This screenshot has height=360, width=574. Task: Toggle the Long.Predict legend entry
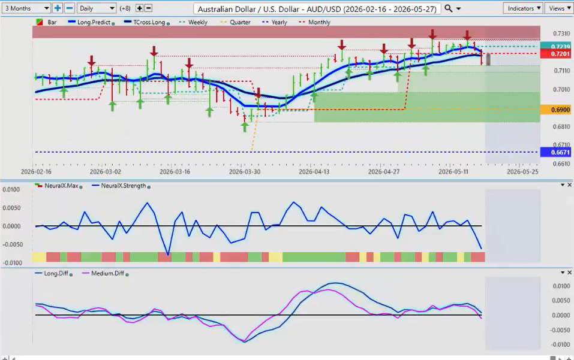pos(91,22)
